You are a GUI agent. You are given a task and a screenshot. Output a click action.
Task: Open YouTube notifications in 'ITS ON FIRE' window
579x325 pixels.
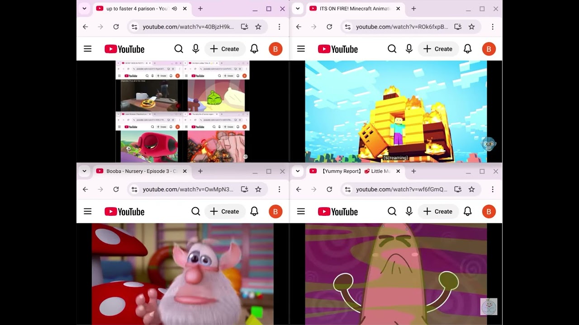point(468,49)
